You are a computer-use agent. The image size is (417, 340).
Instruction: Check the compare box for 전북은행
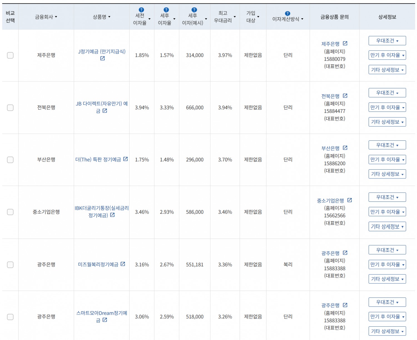pos(10,107)
